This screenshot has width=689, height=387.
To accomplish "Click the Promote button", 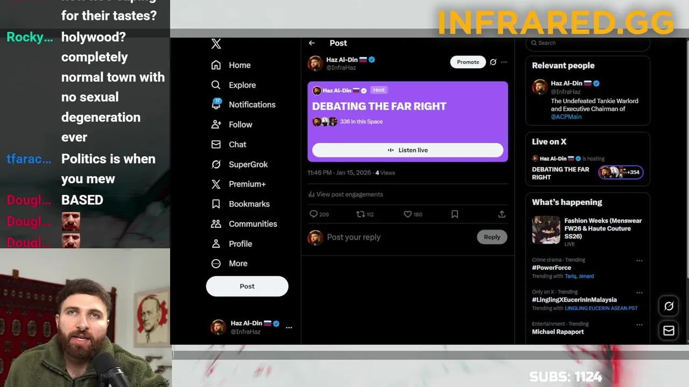I will point(468,62).
